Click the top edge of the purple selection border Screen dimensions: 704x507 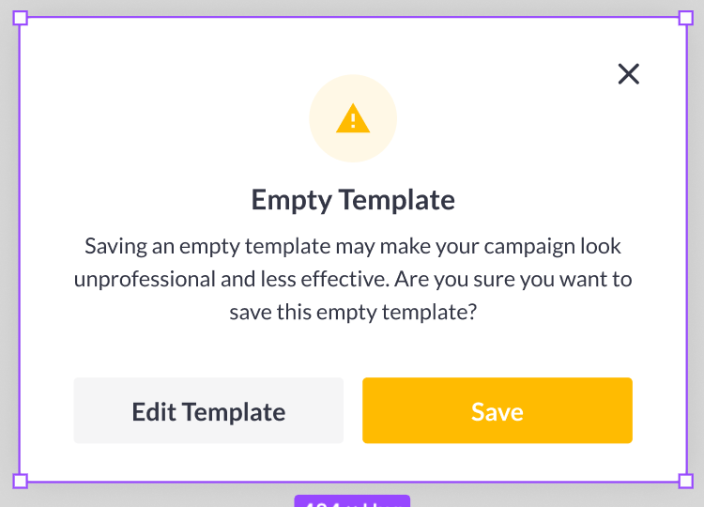coord(352,18)
